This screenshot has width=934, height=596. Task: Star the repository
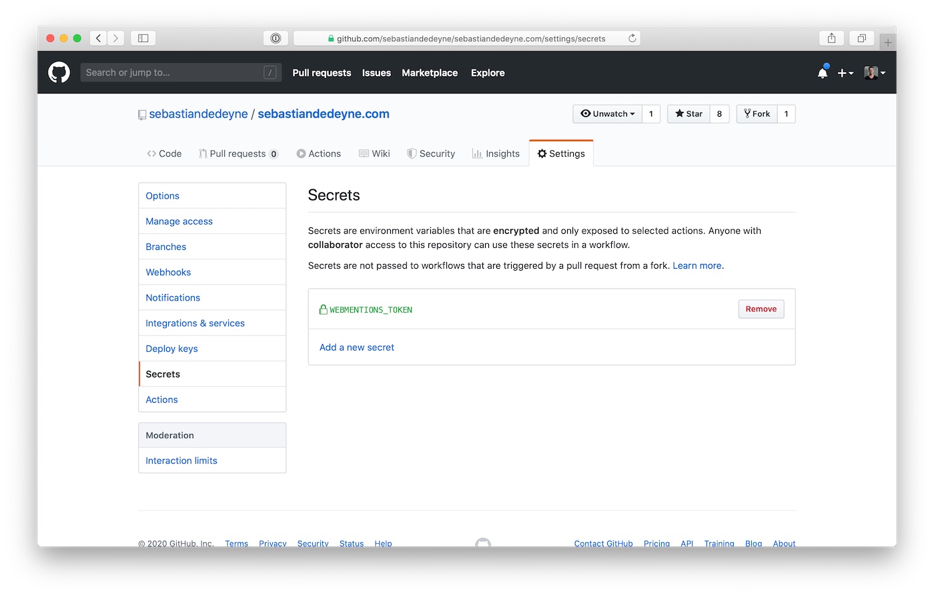(x=688, y=114)
